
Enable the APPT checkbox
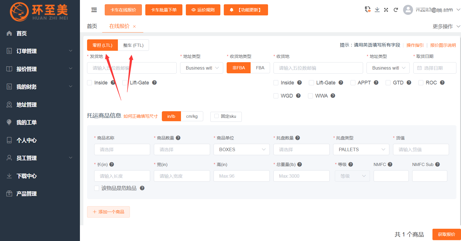tap(353, 83)
